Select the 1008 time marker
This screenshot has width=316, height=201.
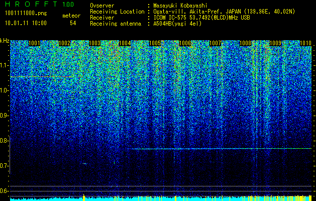pos(246,43)
